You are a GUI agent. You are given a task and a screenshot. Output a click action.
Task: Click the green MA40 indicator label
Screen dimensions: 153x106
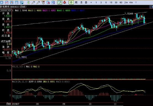64,11
